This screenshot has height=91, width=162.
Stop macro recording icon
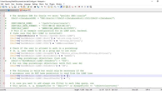[82, 7]
